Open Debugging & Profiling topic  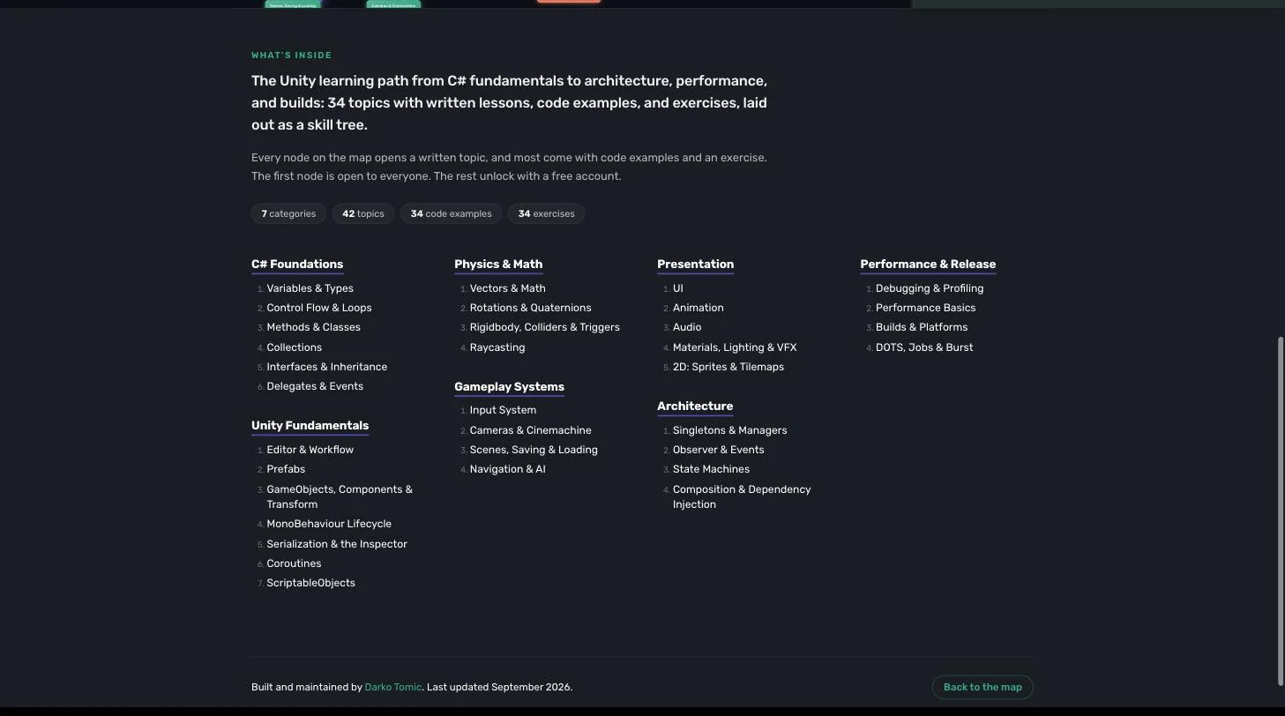[930, 288]
